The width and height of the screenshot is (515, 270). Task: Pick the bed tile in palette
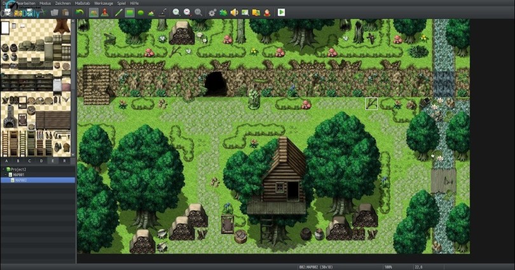(x=57, y=85)
